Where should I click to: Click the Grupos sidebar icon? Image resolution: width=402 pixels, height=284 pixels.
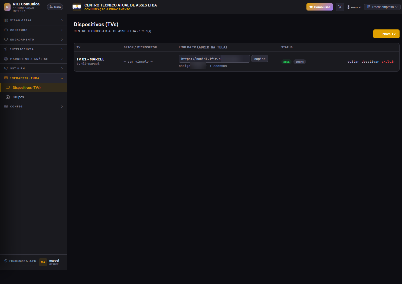(8, 97)
